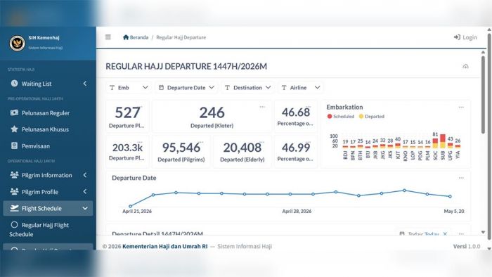Click the SIH Kemenhaj garuda logo

point(17,43)
